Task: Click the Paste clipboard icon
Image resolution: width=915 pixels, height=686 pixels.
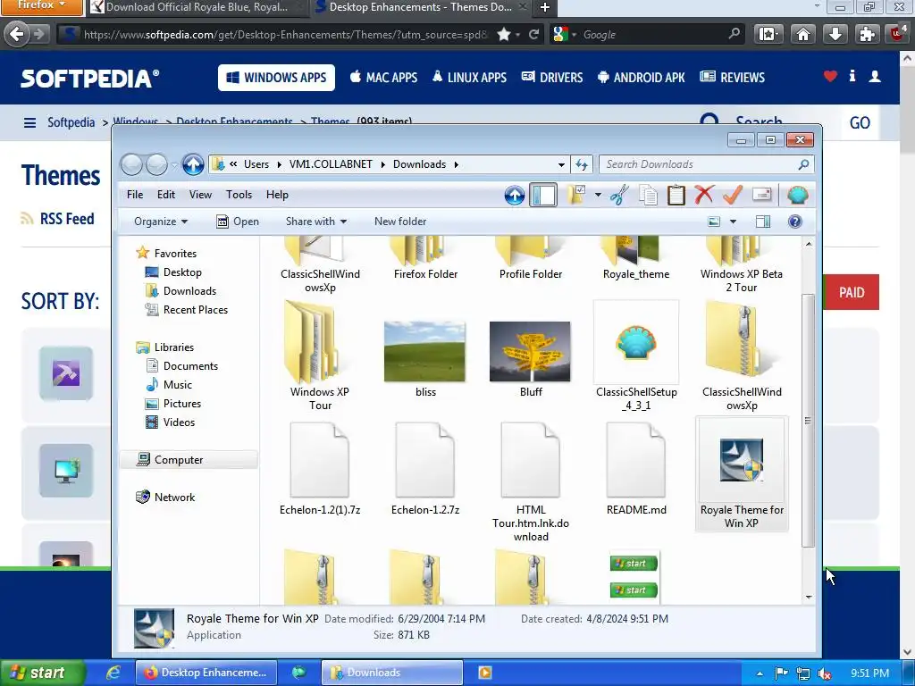Action: tap(676, 195)
